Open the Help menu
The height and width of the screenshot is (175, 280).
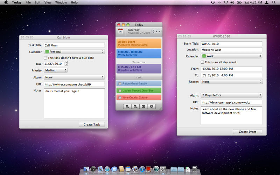(74, 2)
